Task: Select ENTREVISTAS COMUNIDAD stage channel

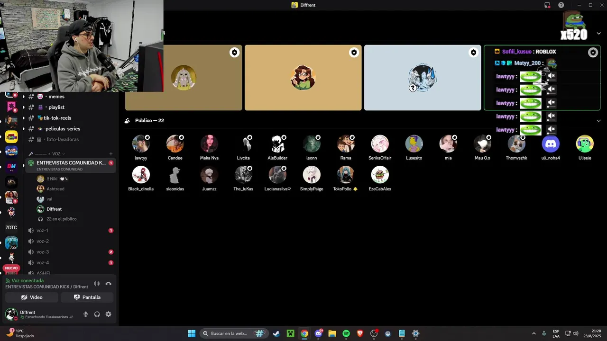Action: pyautogui.click(x=70, y=165)
